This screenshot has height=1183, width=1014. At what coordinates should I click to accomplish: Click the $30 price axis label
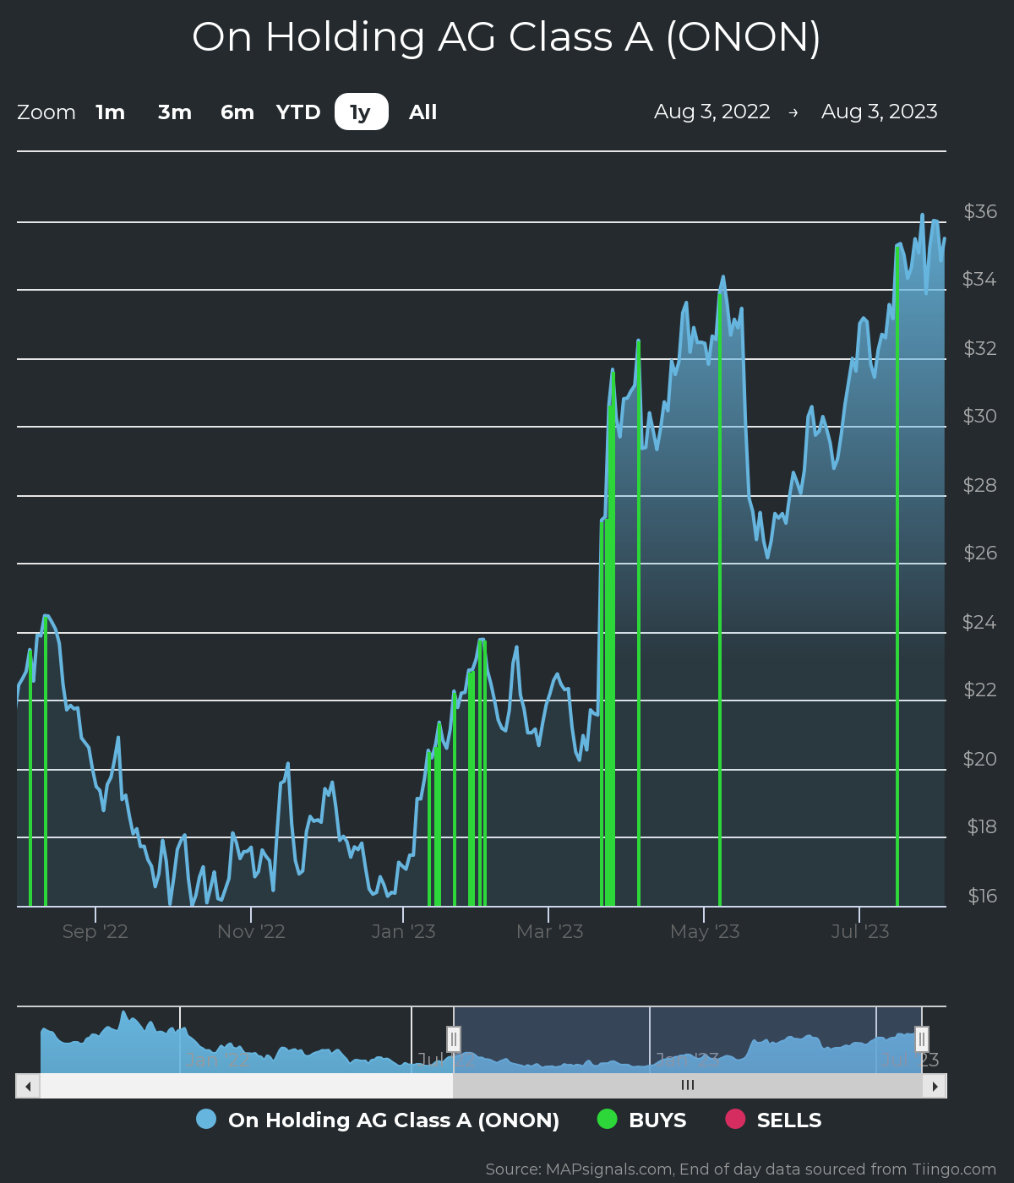point(980,416)
